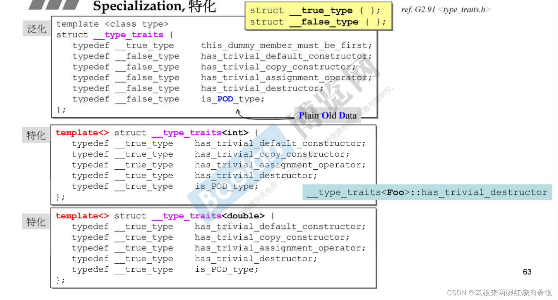Click "is_POD_type;" in the double specialization
The width and height of the screenshot is (558, 300).
pos(226,269)
